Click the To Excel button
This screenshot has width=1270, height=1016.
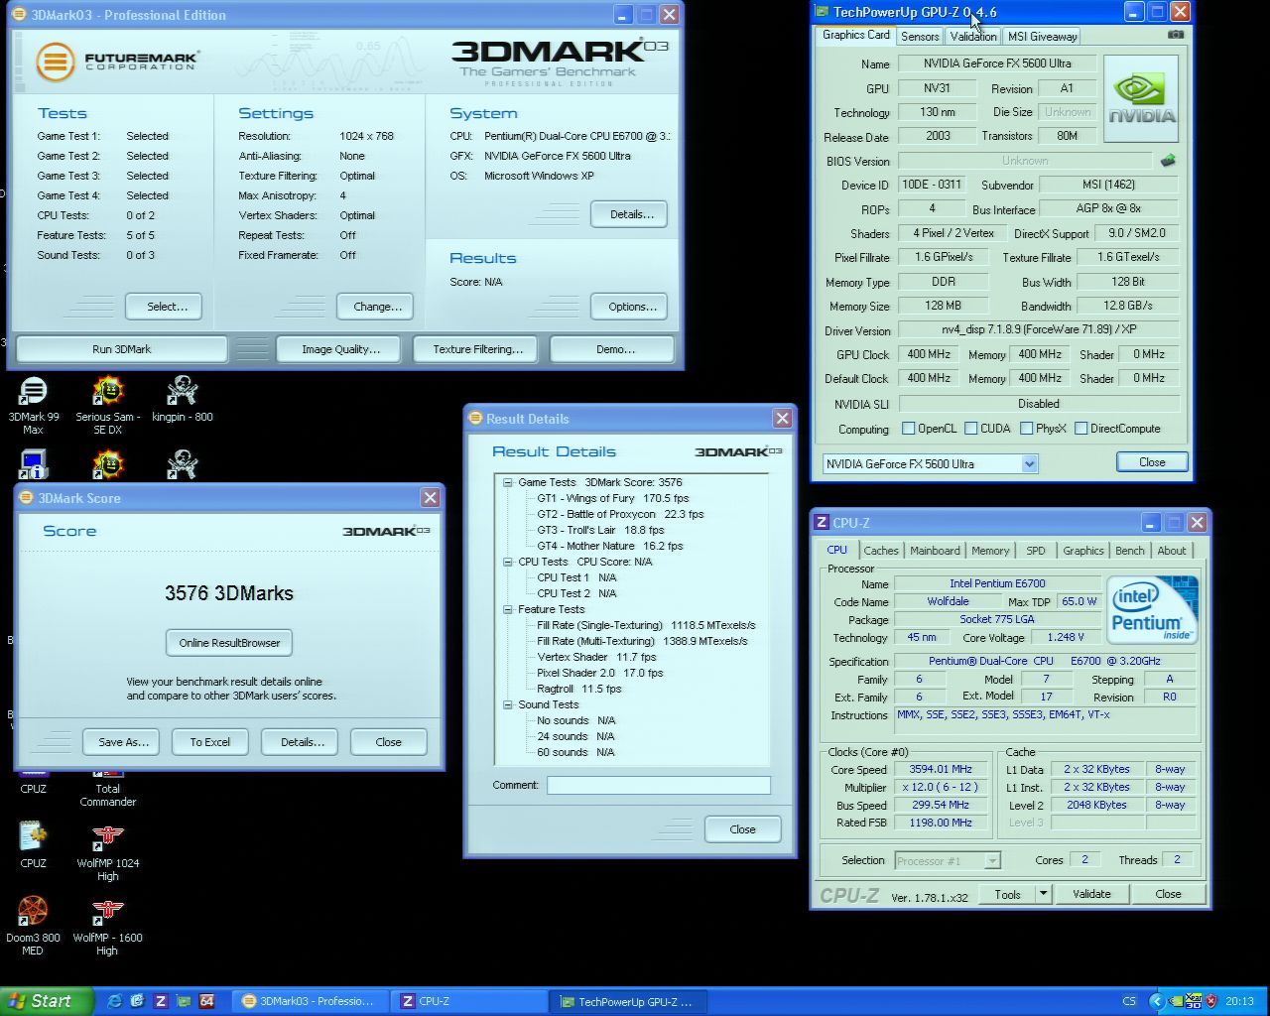pyautogui.click(x=209, y=742)
